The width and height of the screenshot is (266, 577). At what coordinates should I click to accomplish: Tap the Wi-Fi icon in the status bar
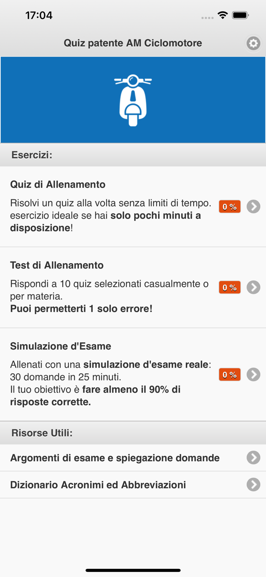(223, 15)
